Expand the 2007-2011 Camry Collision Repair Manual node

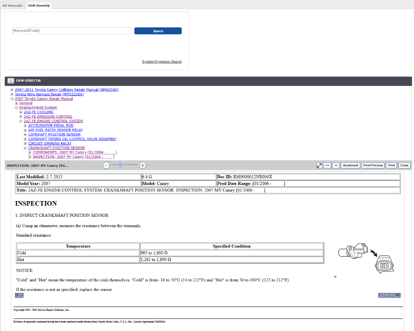(x=12, y=90)
